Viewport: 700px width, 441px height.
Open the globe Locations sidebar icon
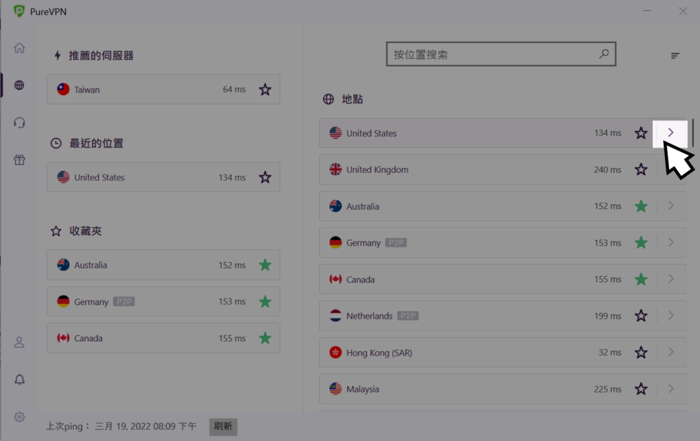[19, 85]
